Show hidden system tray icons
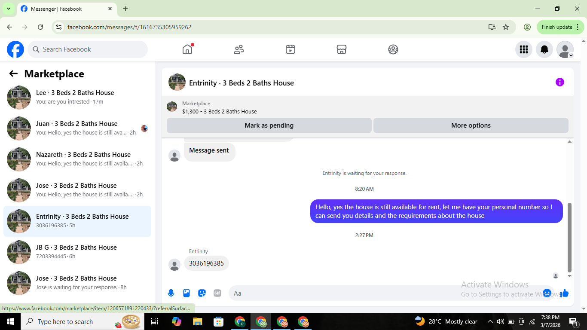The image size is (587, 330). (490, 321)
